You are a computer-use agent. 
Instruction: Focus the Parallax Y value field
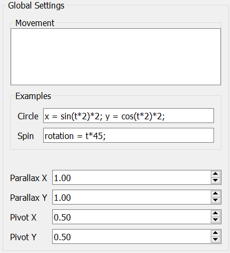coord(132,197)
